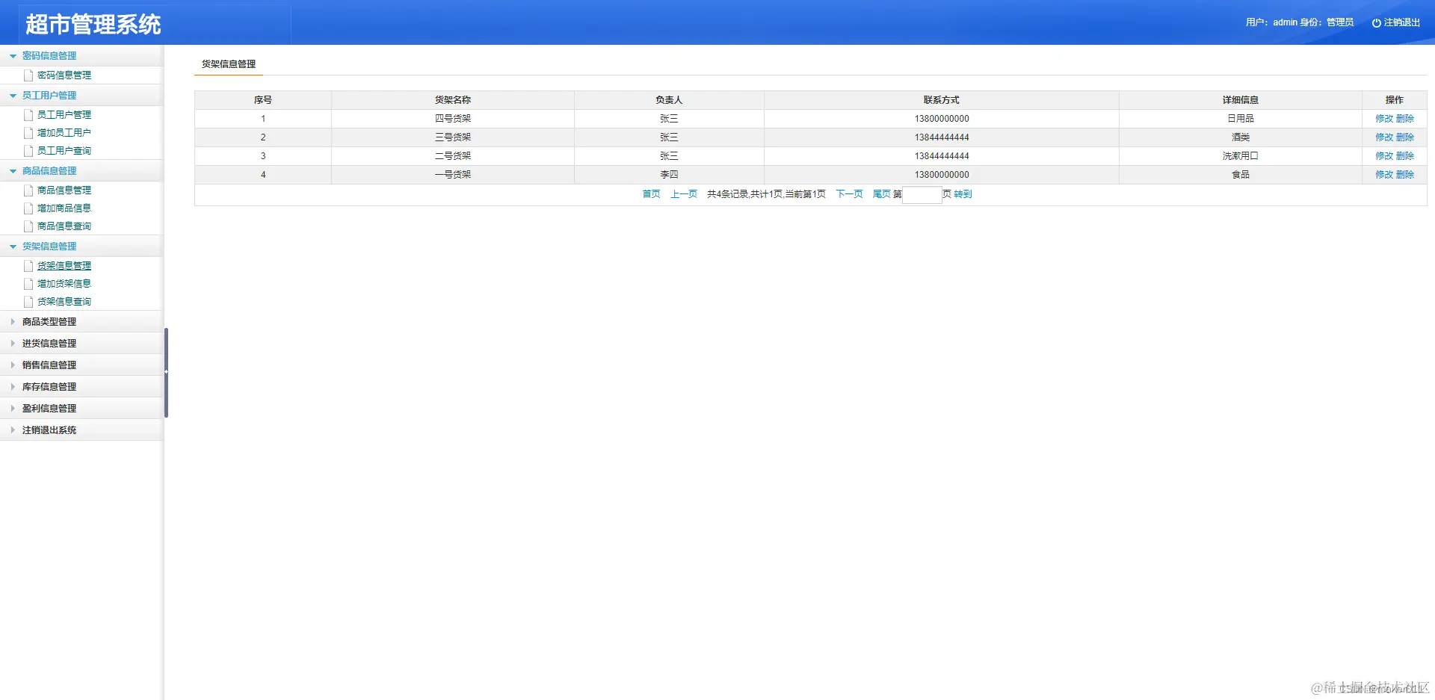Click 删除 for 一号货架 row
Image resolution: width=1435 pixels, height=700 pixels.
tap(1405, 175)
